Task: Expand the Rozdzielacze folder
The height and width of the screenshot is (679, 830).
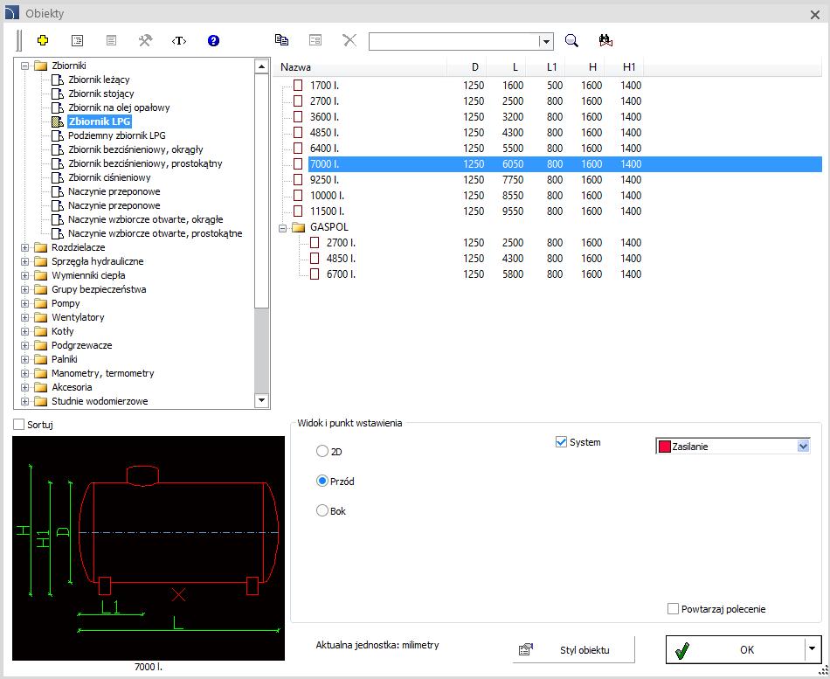Action: (24, 248)
